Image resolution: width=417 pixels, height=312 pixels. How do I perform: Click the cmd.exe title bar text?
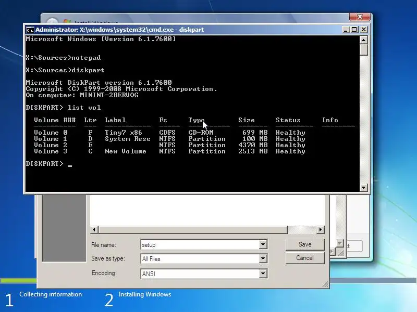120,30
